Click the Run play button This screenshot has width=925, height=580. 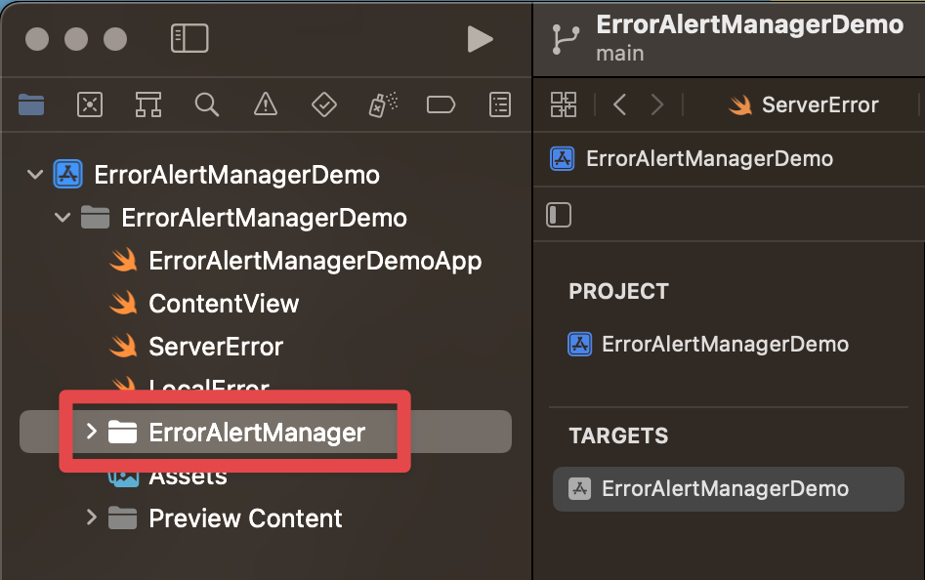480,38
